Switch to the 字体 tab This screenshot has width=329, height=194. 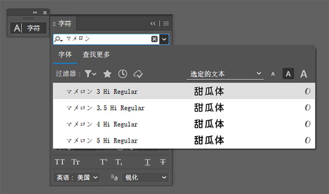[x=65, y=55]
